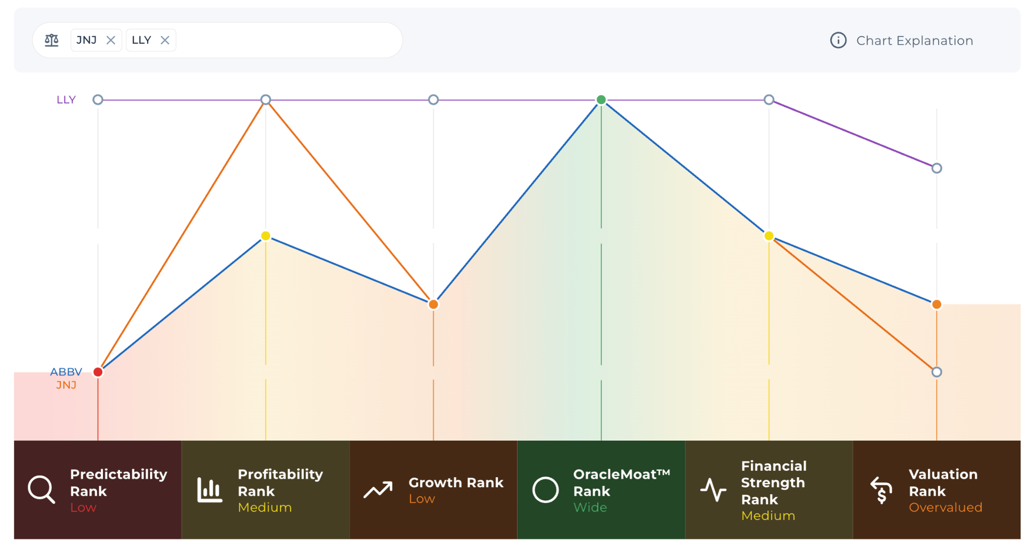Click the Growth Rank trending arrow icon
The image size is (1028, 546).
pos(378,490)
